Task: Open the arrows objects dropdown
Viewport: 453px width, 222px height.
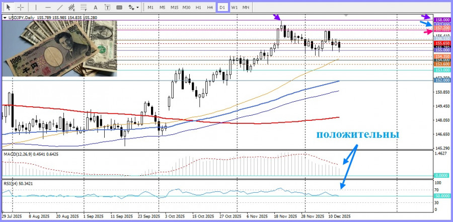Action: [x=133, y=7]
